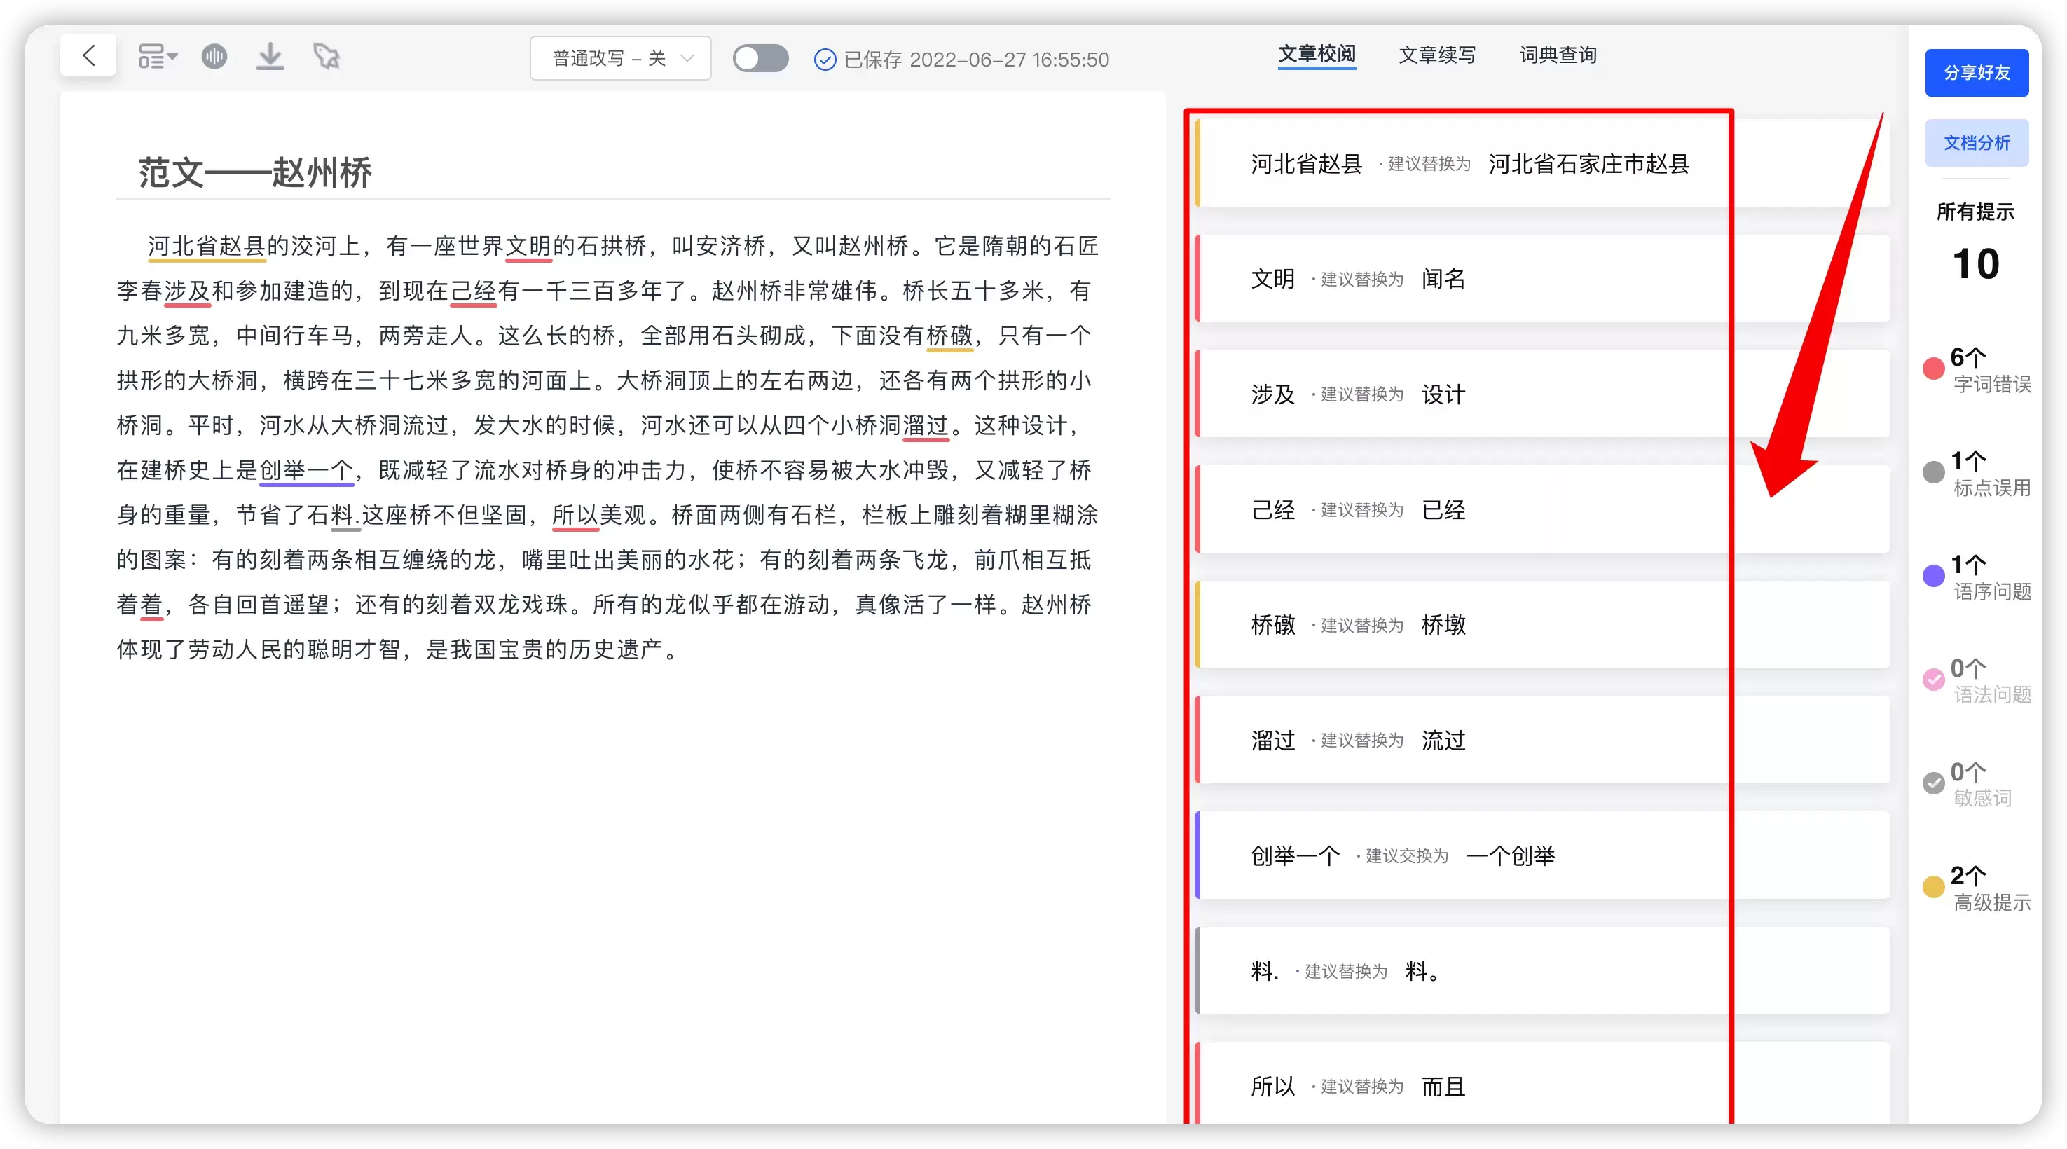This screenshot has height=1149, width=2067.
Task: Click the saved status checkmark icon
Action: tap(825, 60)
